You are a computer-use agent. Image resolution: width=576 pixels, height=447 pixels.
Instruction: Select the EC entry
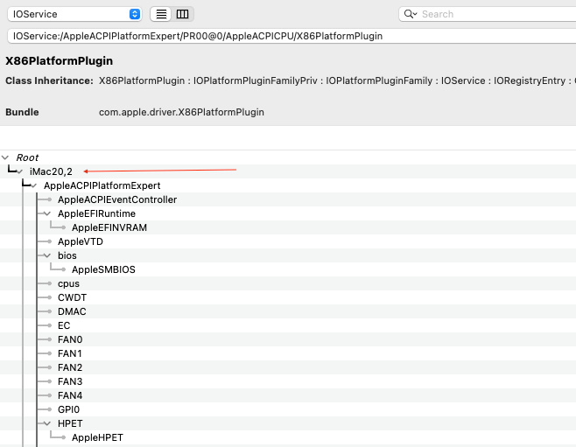click(x=64, y=325)
